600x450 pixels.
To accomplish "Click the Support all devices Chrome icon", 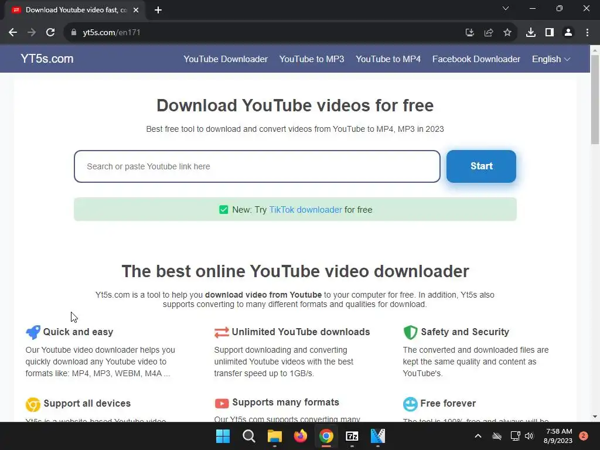I will 33,404.
